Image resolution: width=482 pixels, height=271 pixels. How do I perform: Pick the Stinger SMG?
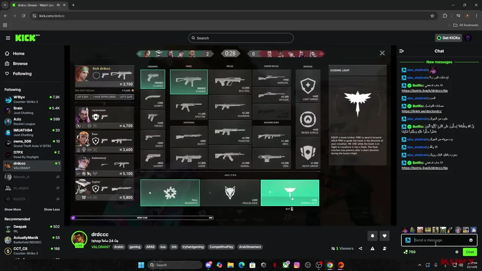point(189,82)
